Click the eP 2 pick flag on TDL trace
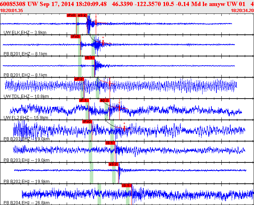This screenshot has width=254, height=205. point(79,79)
